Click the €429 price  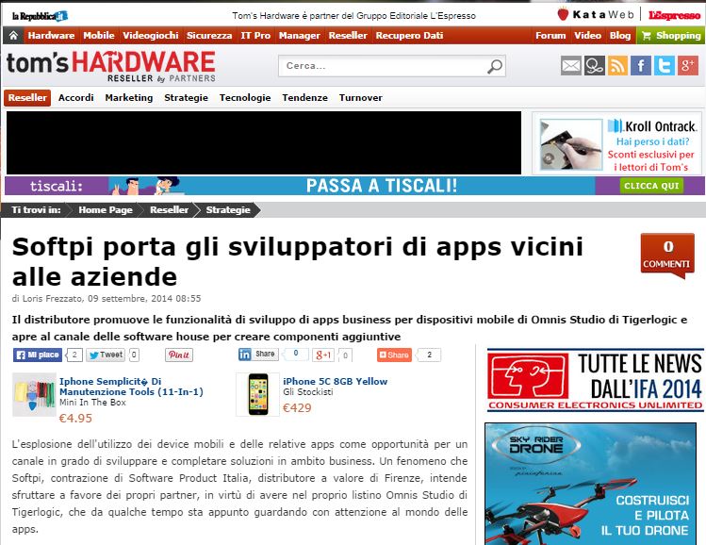pyautogui.click(x=297, y=408)
